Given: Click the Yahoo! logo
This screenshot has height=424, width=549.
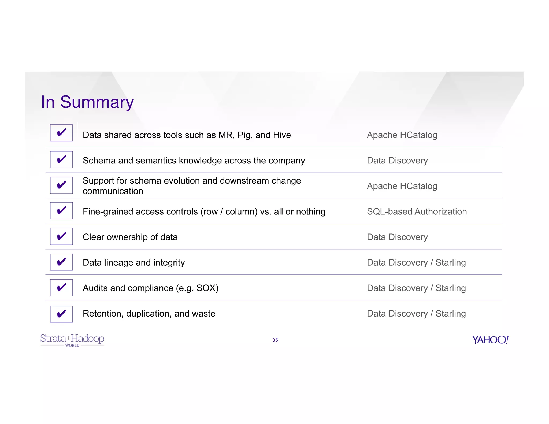Looking at the screenshot, I should [x=490, y=340].
